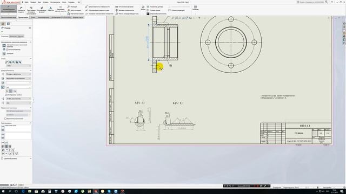Click title block name Стакан
The width and height of the screenshot is (346, 194).
coord(299,133)
